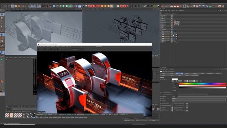Screen dimensions: 227x128
Task: Click the Render to Picture Viewer clapperboard
Action: [47, 6]
